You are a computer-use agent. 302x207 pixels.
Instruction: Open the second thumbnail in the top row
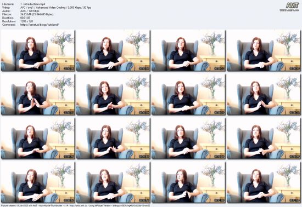pyautogui.click(x=113, y=50)
